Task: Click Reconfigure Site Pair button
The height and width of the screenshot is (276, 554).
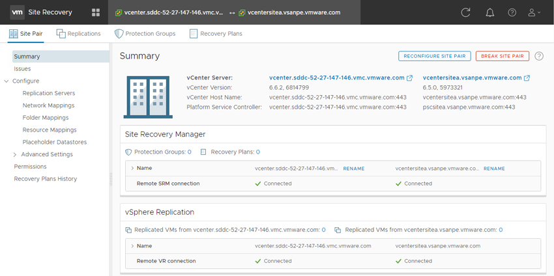Action: (435, 56)
